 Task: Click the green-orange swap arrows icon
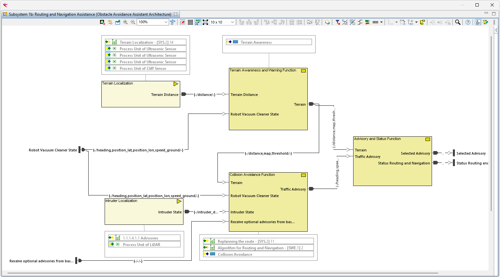[x=368, y=22]
